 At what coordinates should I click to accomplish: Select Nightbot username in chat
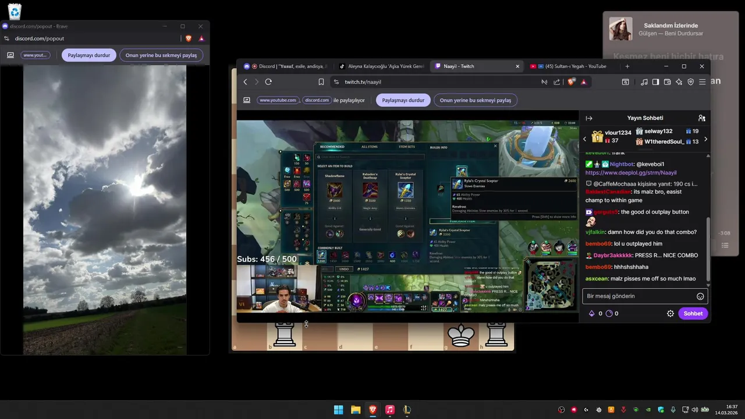pos(622,164)
